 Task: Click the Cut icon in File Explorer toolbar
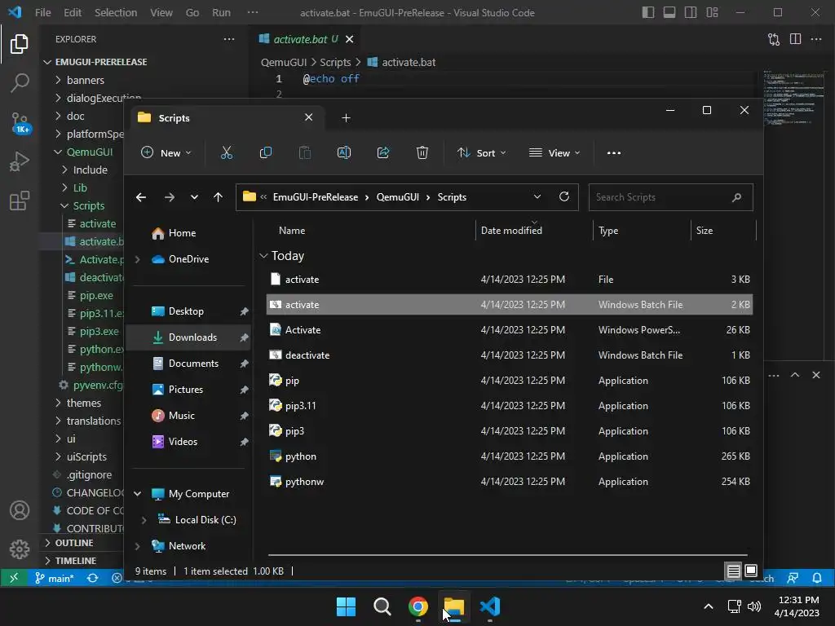[227, 152]
